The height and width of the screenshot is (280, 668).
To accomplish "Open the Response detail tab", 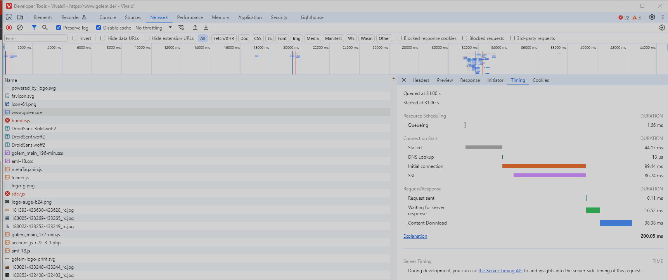I will click(470, 80).
